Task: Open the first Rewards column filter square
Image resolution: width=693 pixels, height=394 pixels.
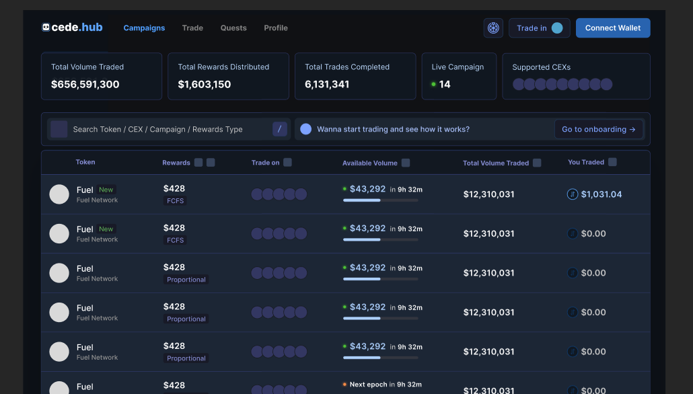Action: click(198, 163)
